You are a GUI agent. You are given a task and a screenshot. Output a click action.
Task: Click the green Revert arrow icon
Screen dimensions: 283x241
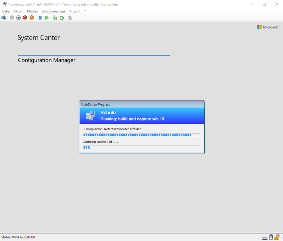click(62, 18)
